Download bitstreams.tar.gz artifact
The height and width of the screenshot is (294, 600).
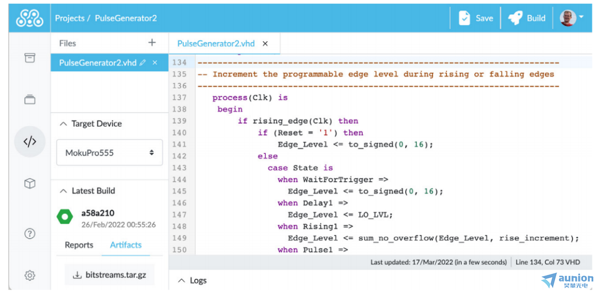110,275
